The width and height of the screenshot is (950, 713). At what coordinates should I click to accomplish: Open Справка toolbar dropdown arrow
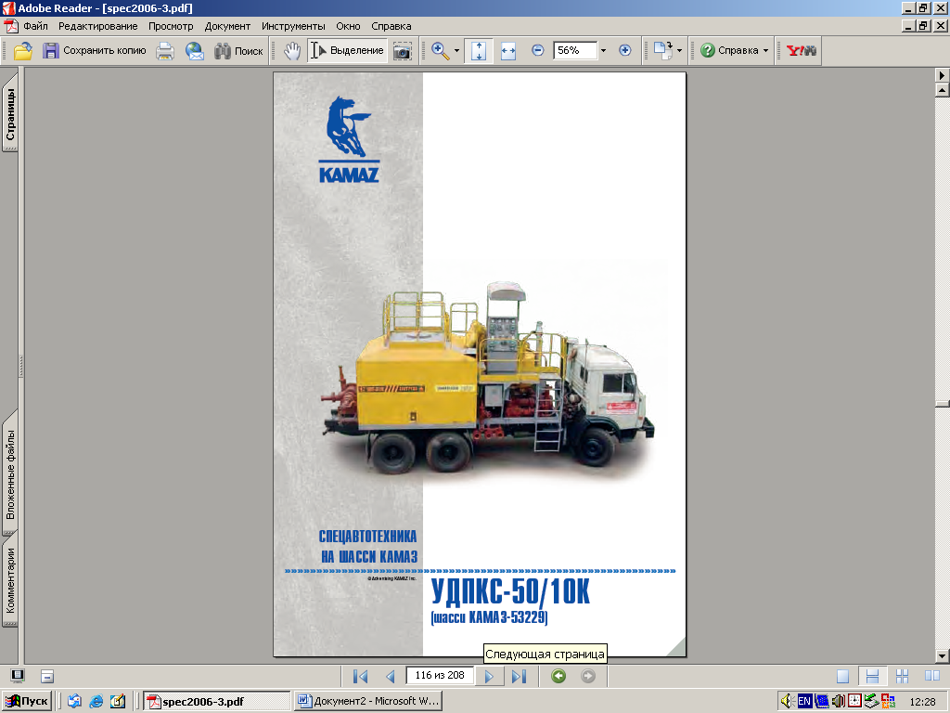[x=765, y=51]
